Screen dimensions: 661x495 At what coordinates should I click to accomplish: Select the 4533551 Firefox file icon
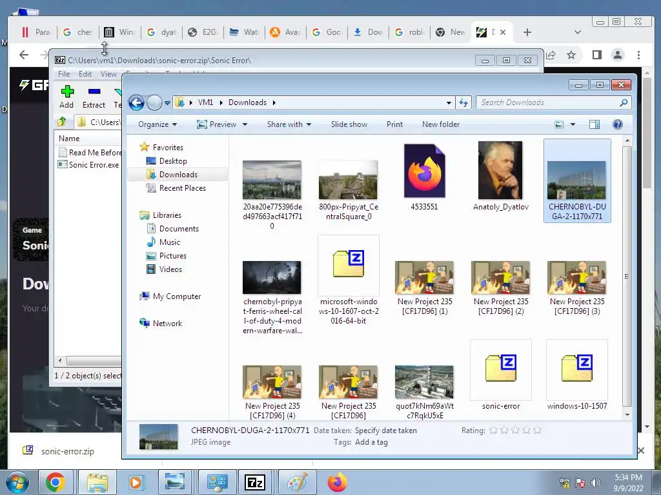click(x=425, y=171)
